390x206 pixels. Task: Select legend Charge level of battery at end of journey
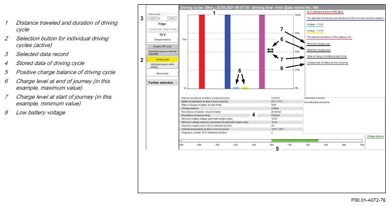(327, 63)
